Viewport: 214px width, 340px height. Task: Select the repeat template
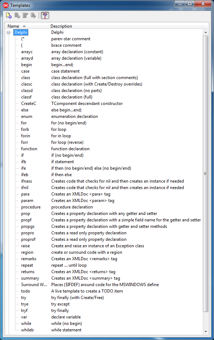(x=27, y=265)
